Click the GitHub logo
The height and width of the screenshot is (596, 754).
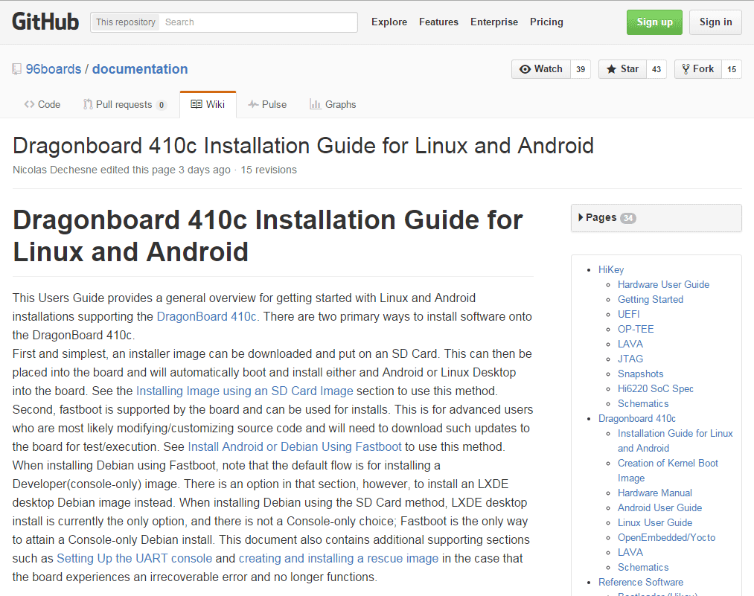click(45, 22)
